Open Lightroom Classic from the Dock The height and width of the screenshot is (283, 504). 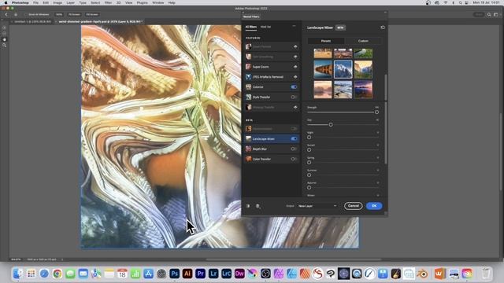tap(226, 274)
